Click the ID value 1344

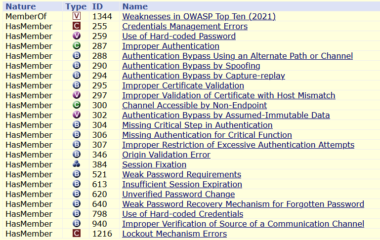click(x=102, y=16)
